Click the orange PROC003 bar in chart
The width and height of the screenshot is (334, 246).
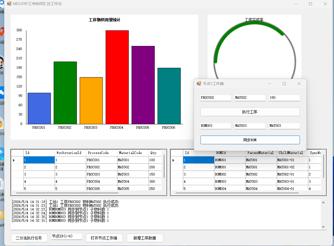click(x=91, y=101)
